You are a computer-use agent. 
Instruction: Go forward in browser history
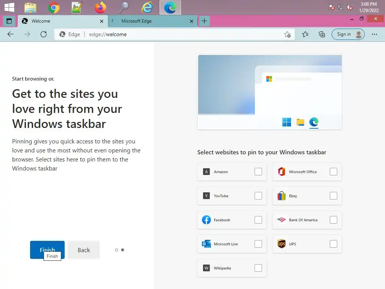27,34
